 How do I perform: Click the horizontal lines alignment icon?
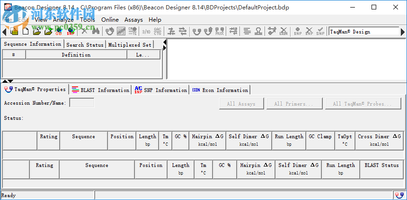pyautogui.click(x=247, y=32)
